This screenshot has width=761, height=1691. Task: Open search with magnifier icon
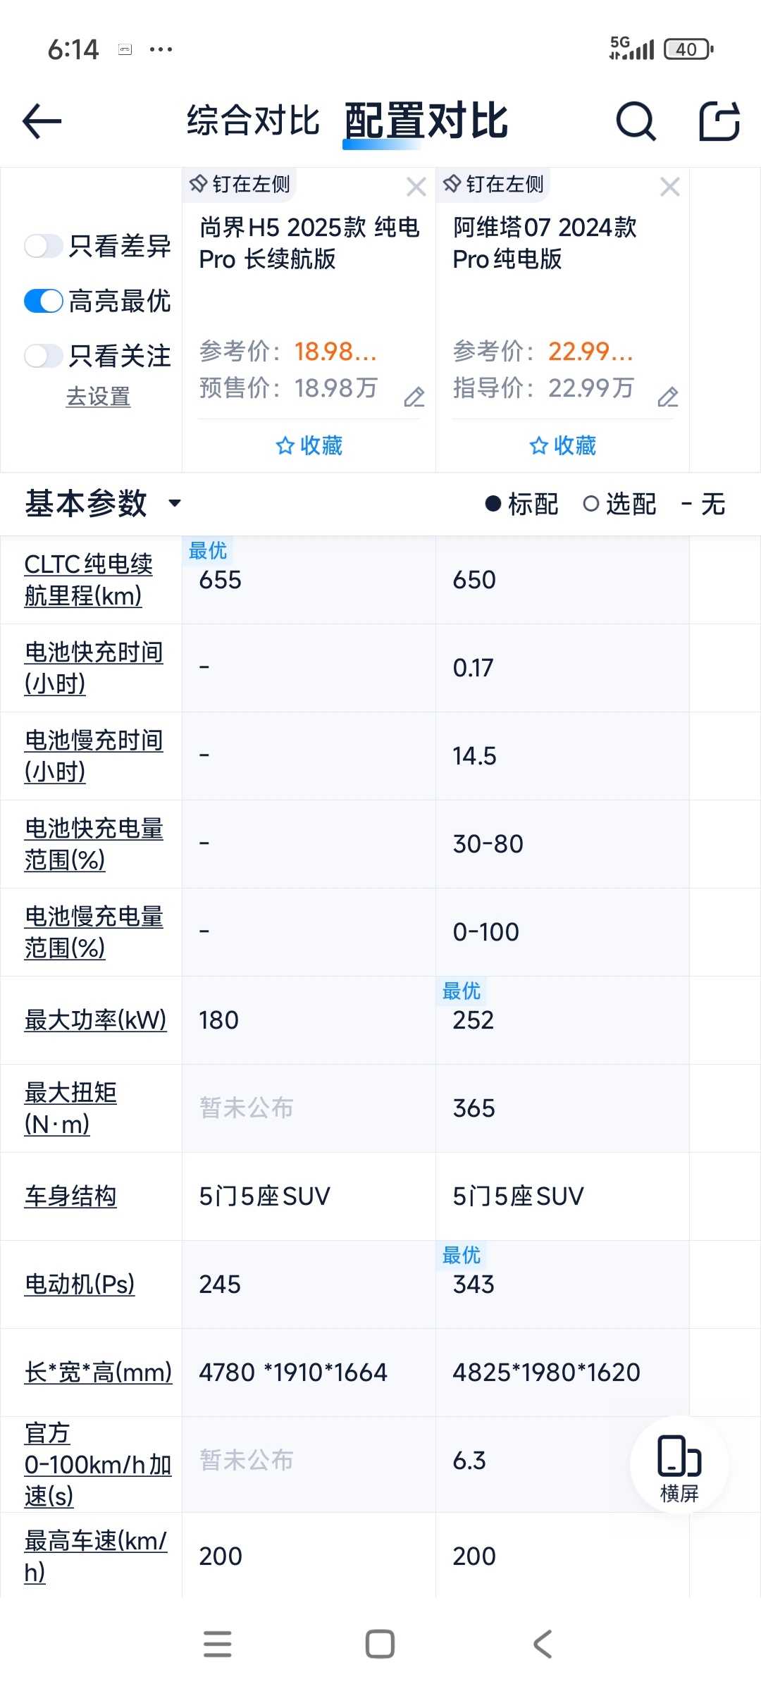[x=636, y=121]
